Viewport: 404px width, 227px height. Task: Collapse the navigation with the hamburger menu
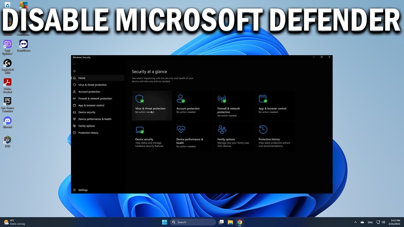tap(74, 71)
